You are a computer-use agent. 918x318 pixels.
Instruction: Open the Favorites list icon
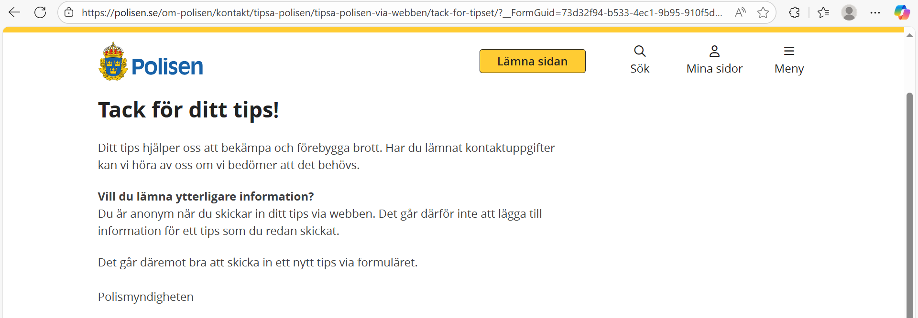[x=823, y=12]
